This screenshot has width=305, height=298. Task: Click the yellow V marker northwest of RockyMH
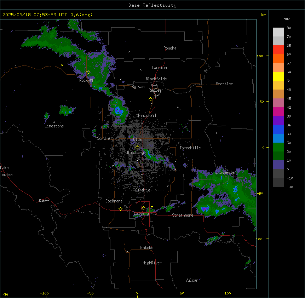coord(62,65)
